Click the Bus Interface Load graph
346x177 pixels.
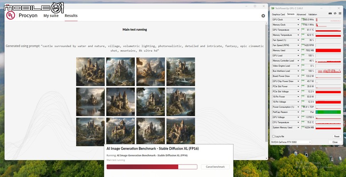(328, 71)
